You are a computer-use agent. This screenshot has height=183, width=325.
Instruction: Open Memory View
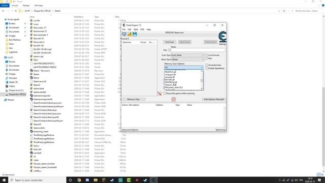click(133, 100)
